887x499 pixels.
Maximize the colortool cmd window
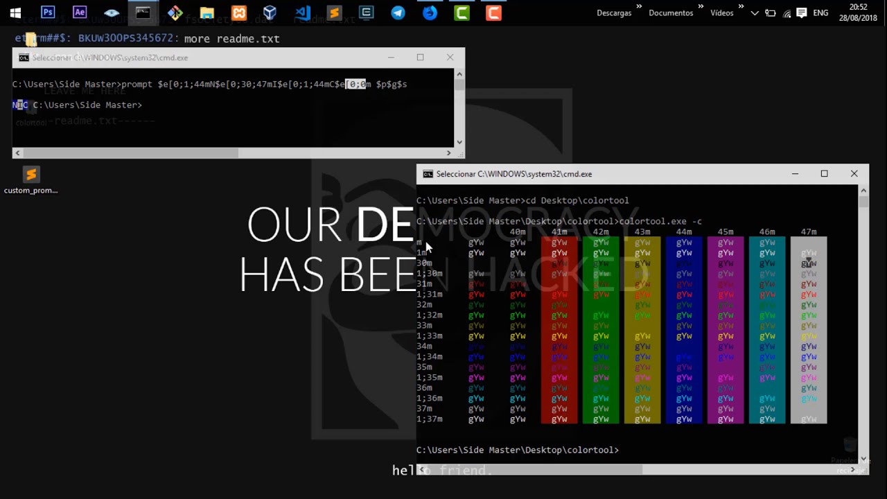tap(824, 174)
